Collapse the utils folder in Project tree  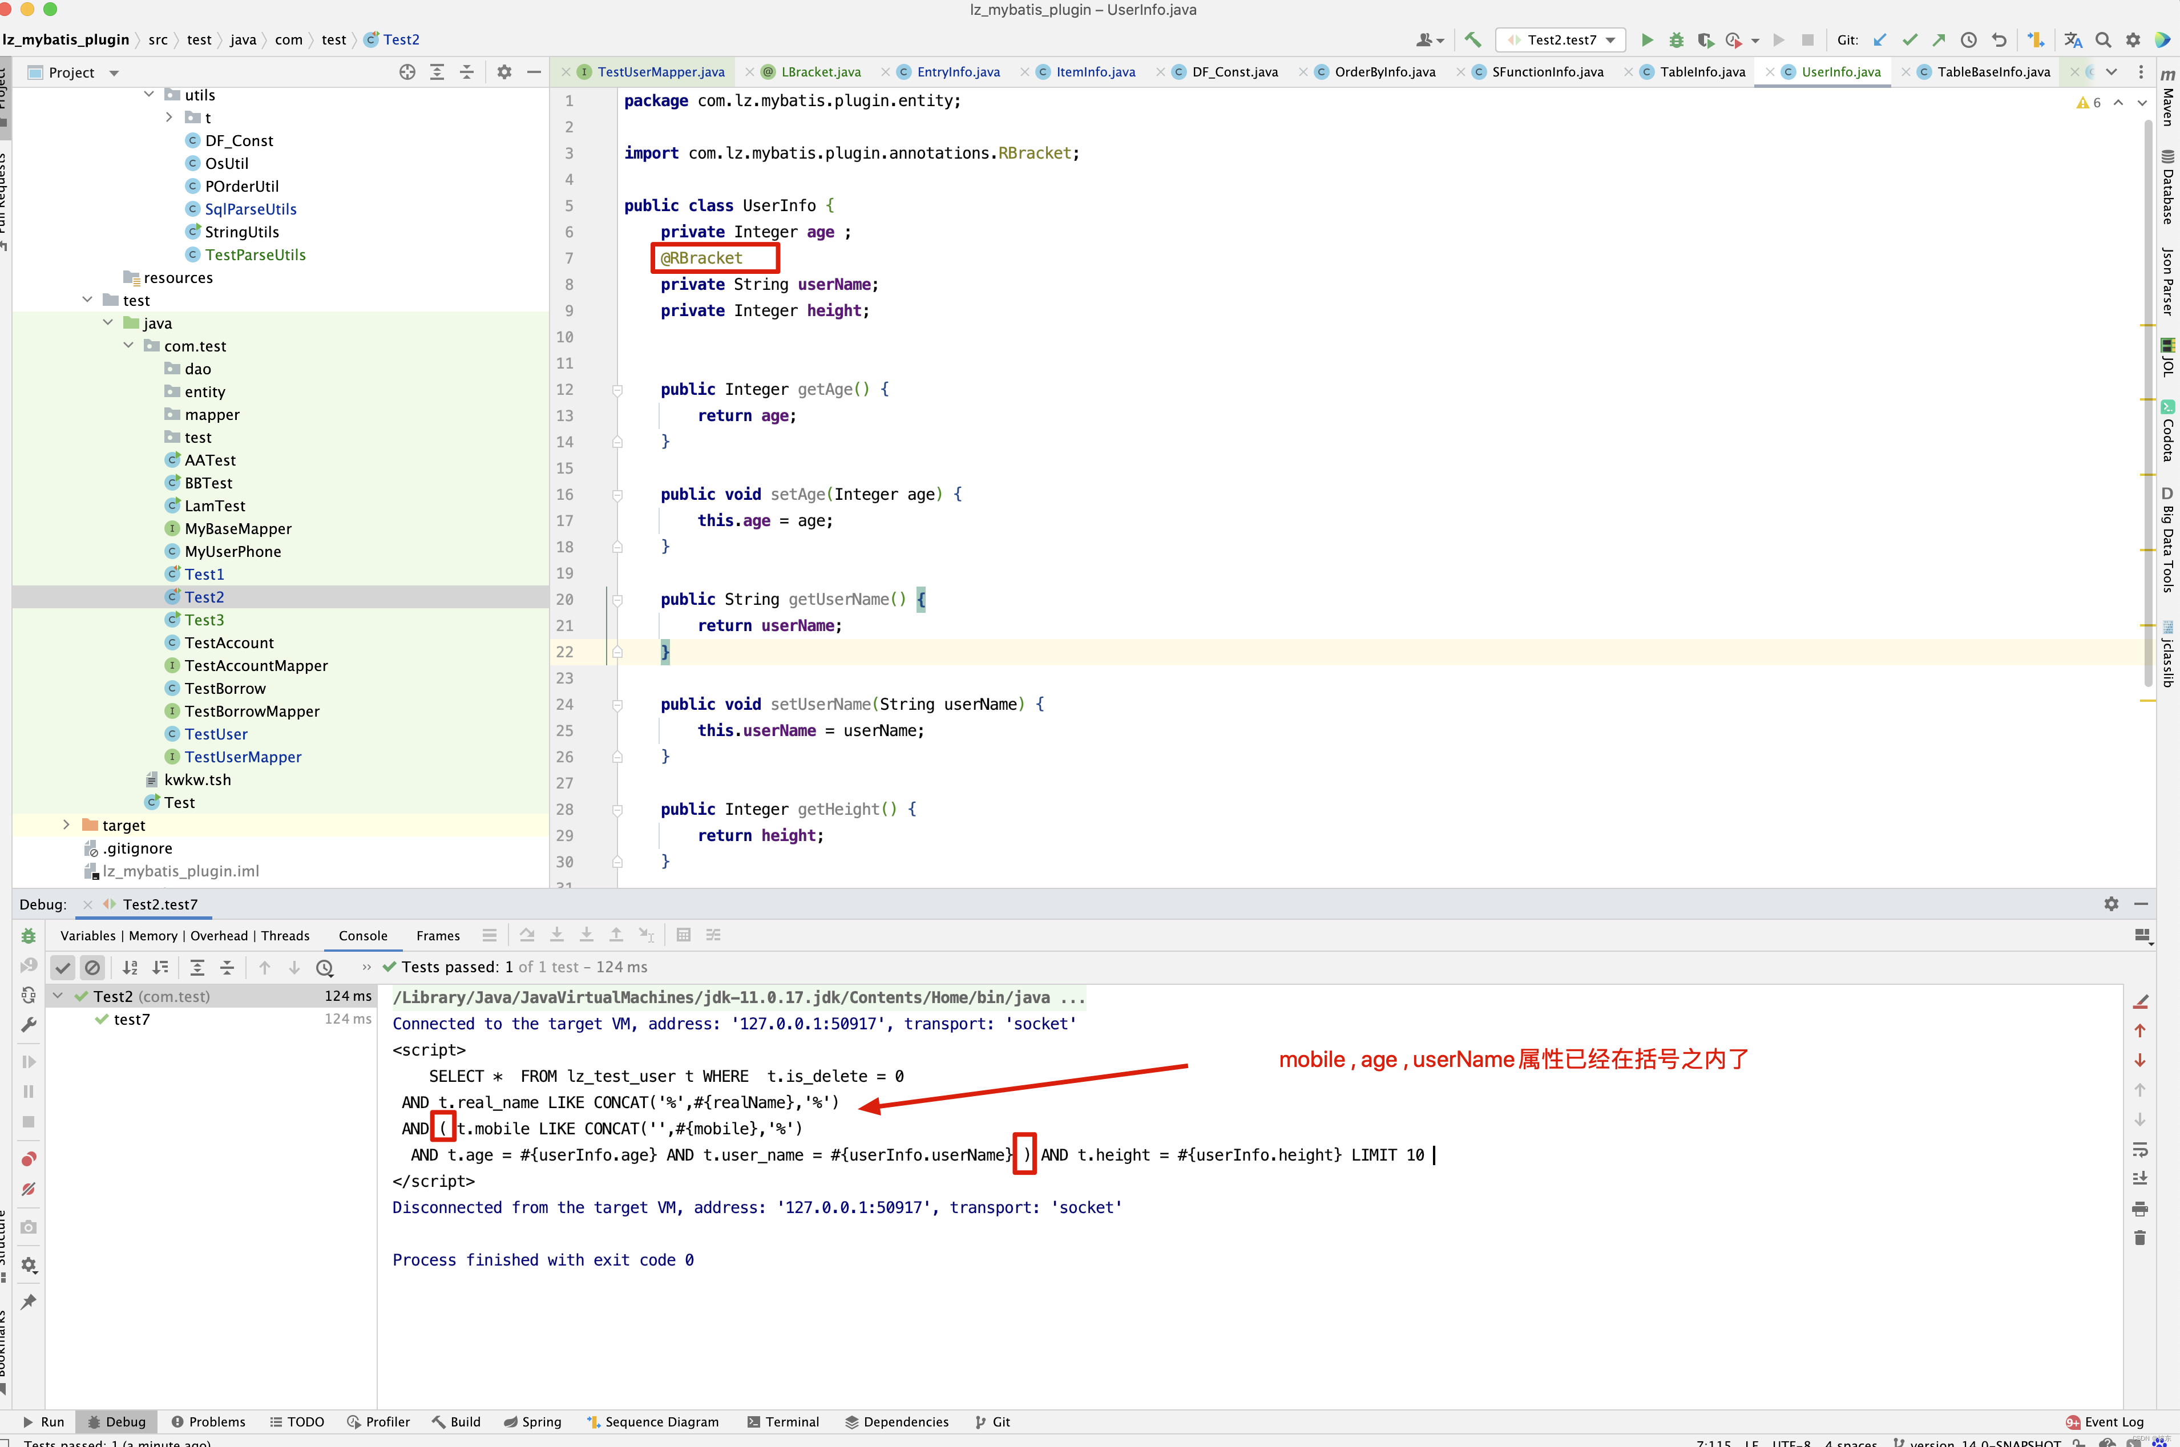tap(148, 94)
